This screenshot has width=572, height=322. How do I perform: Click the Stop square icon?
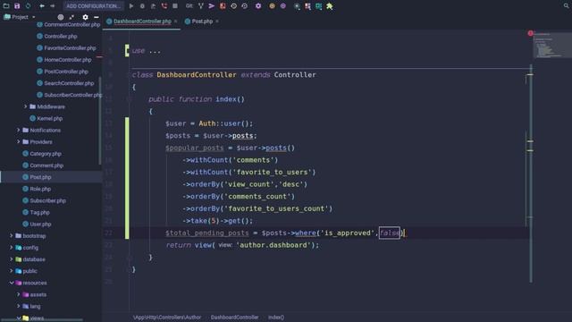click(175, 6)
